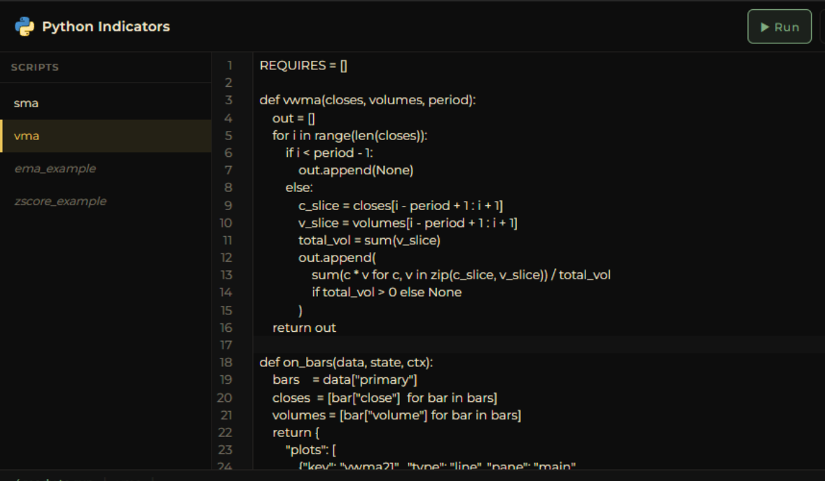Click the Python Indicators title

[106, 27]
